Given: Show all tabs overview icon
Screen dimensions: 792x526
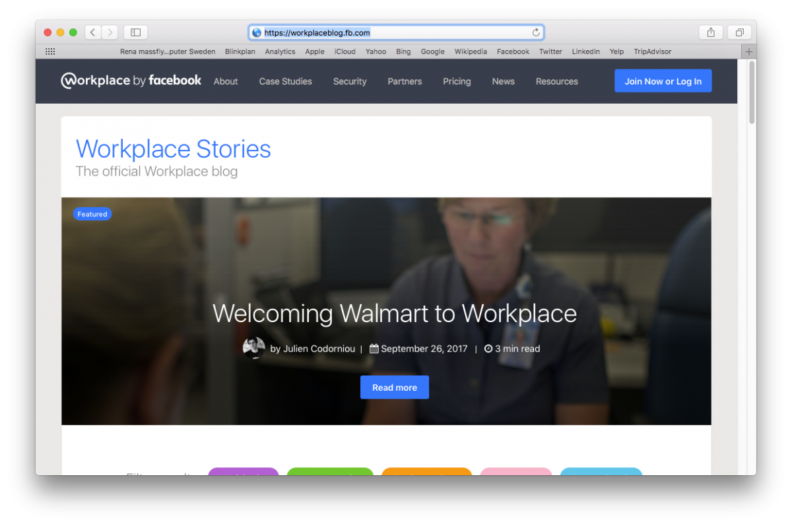Looking at the screenshot, I should click(x=740, y=32).
